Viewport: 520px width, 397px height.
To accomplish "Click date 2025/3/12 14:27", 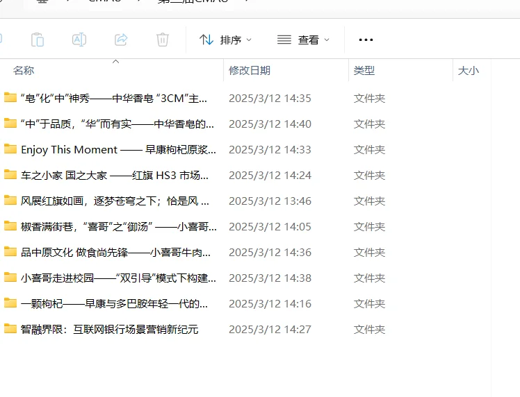I will [x=270, y=330].
